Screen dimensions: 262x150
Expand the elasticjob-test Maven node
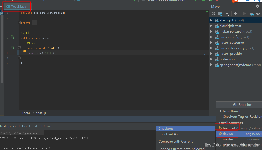point(211,26)
